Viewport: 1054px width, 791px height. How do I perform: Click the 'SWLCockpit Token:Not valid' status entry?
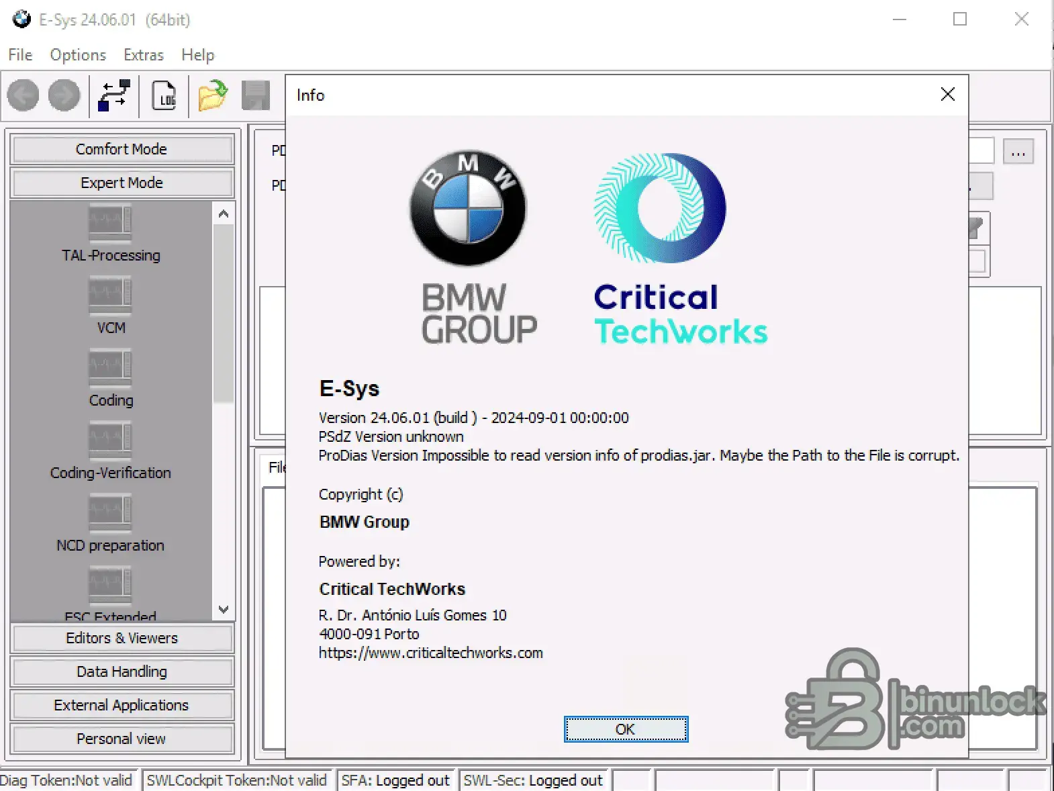pos(236,780)
